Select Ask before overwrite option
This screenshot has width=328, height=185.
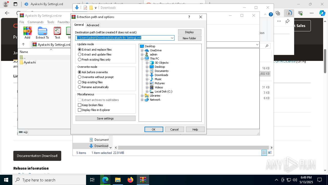coord(93,72)
